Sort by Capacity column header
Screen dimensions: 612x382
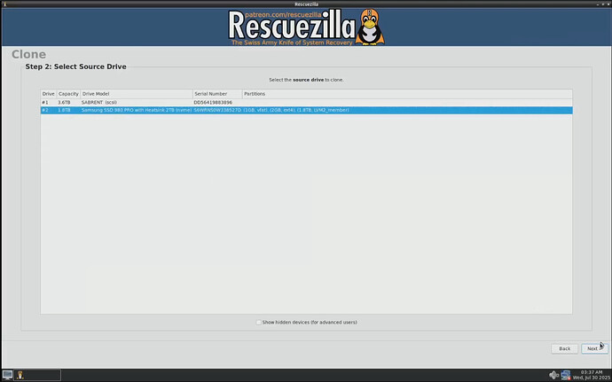pyautogui.click(x=68, y=94)
